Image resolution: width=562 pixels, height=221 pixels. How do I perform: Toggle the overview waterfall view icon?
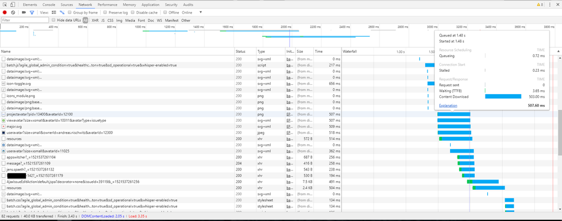pyautogui.click(x=62, y=12)
